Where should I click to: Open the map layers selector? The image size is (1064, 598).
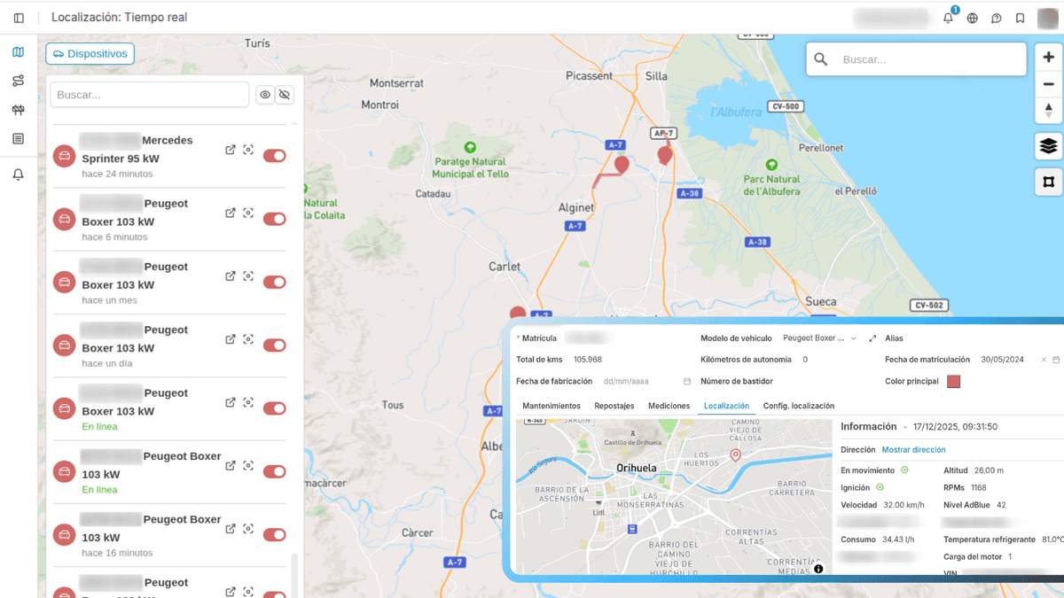tap(1049, 146)
